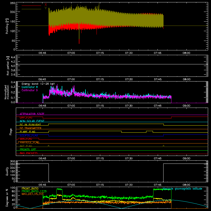Click the magenta 'Collimator 9' legend entry

30,90
